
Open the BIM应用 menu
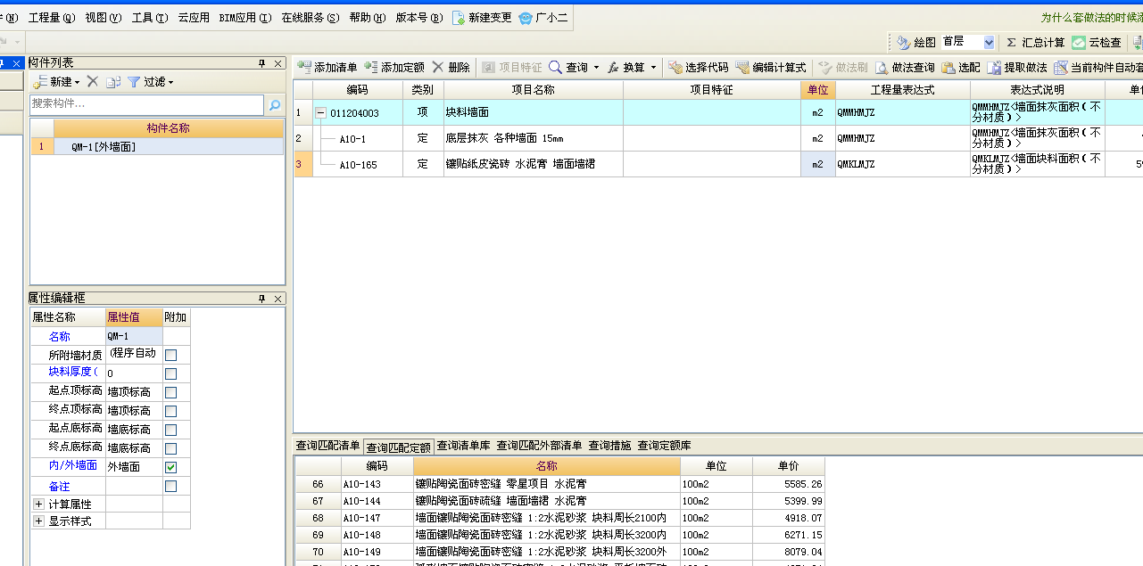pyautogui.click(x=245, y=18)
